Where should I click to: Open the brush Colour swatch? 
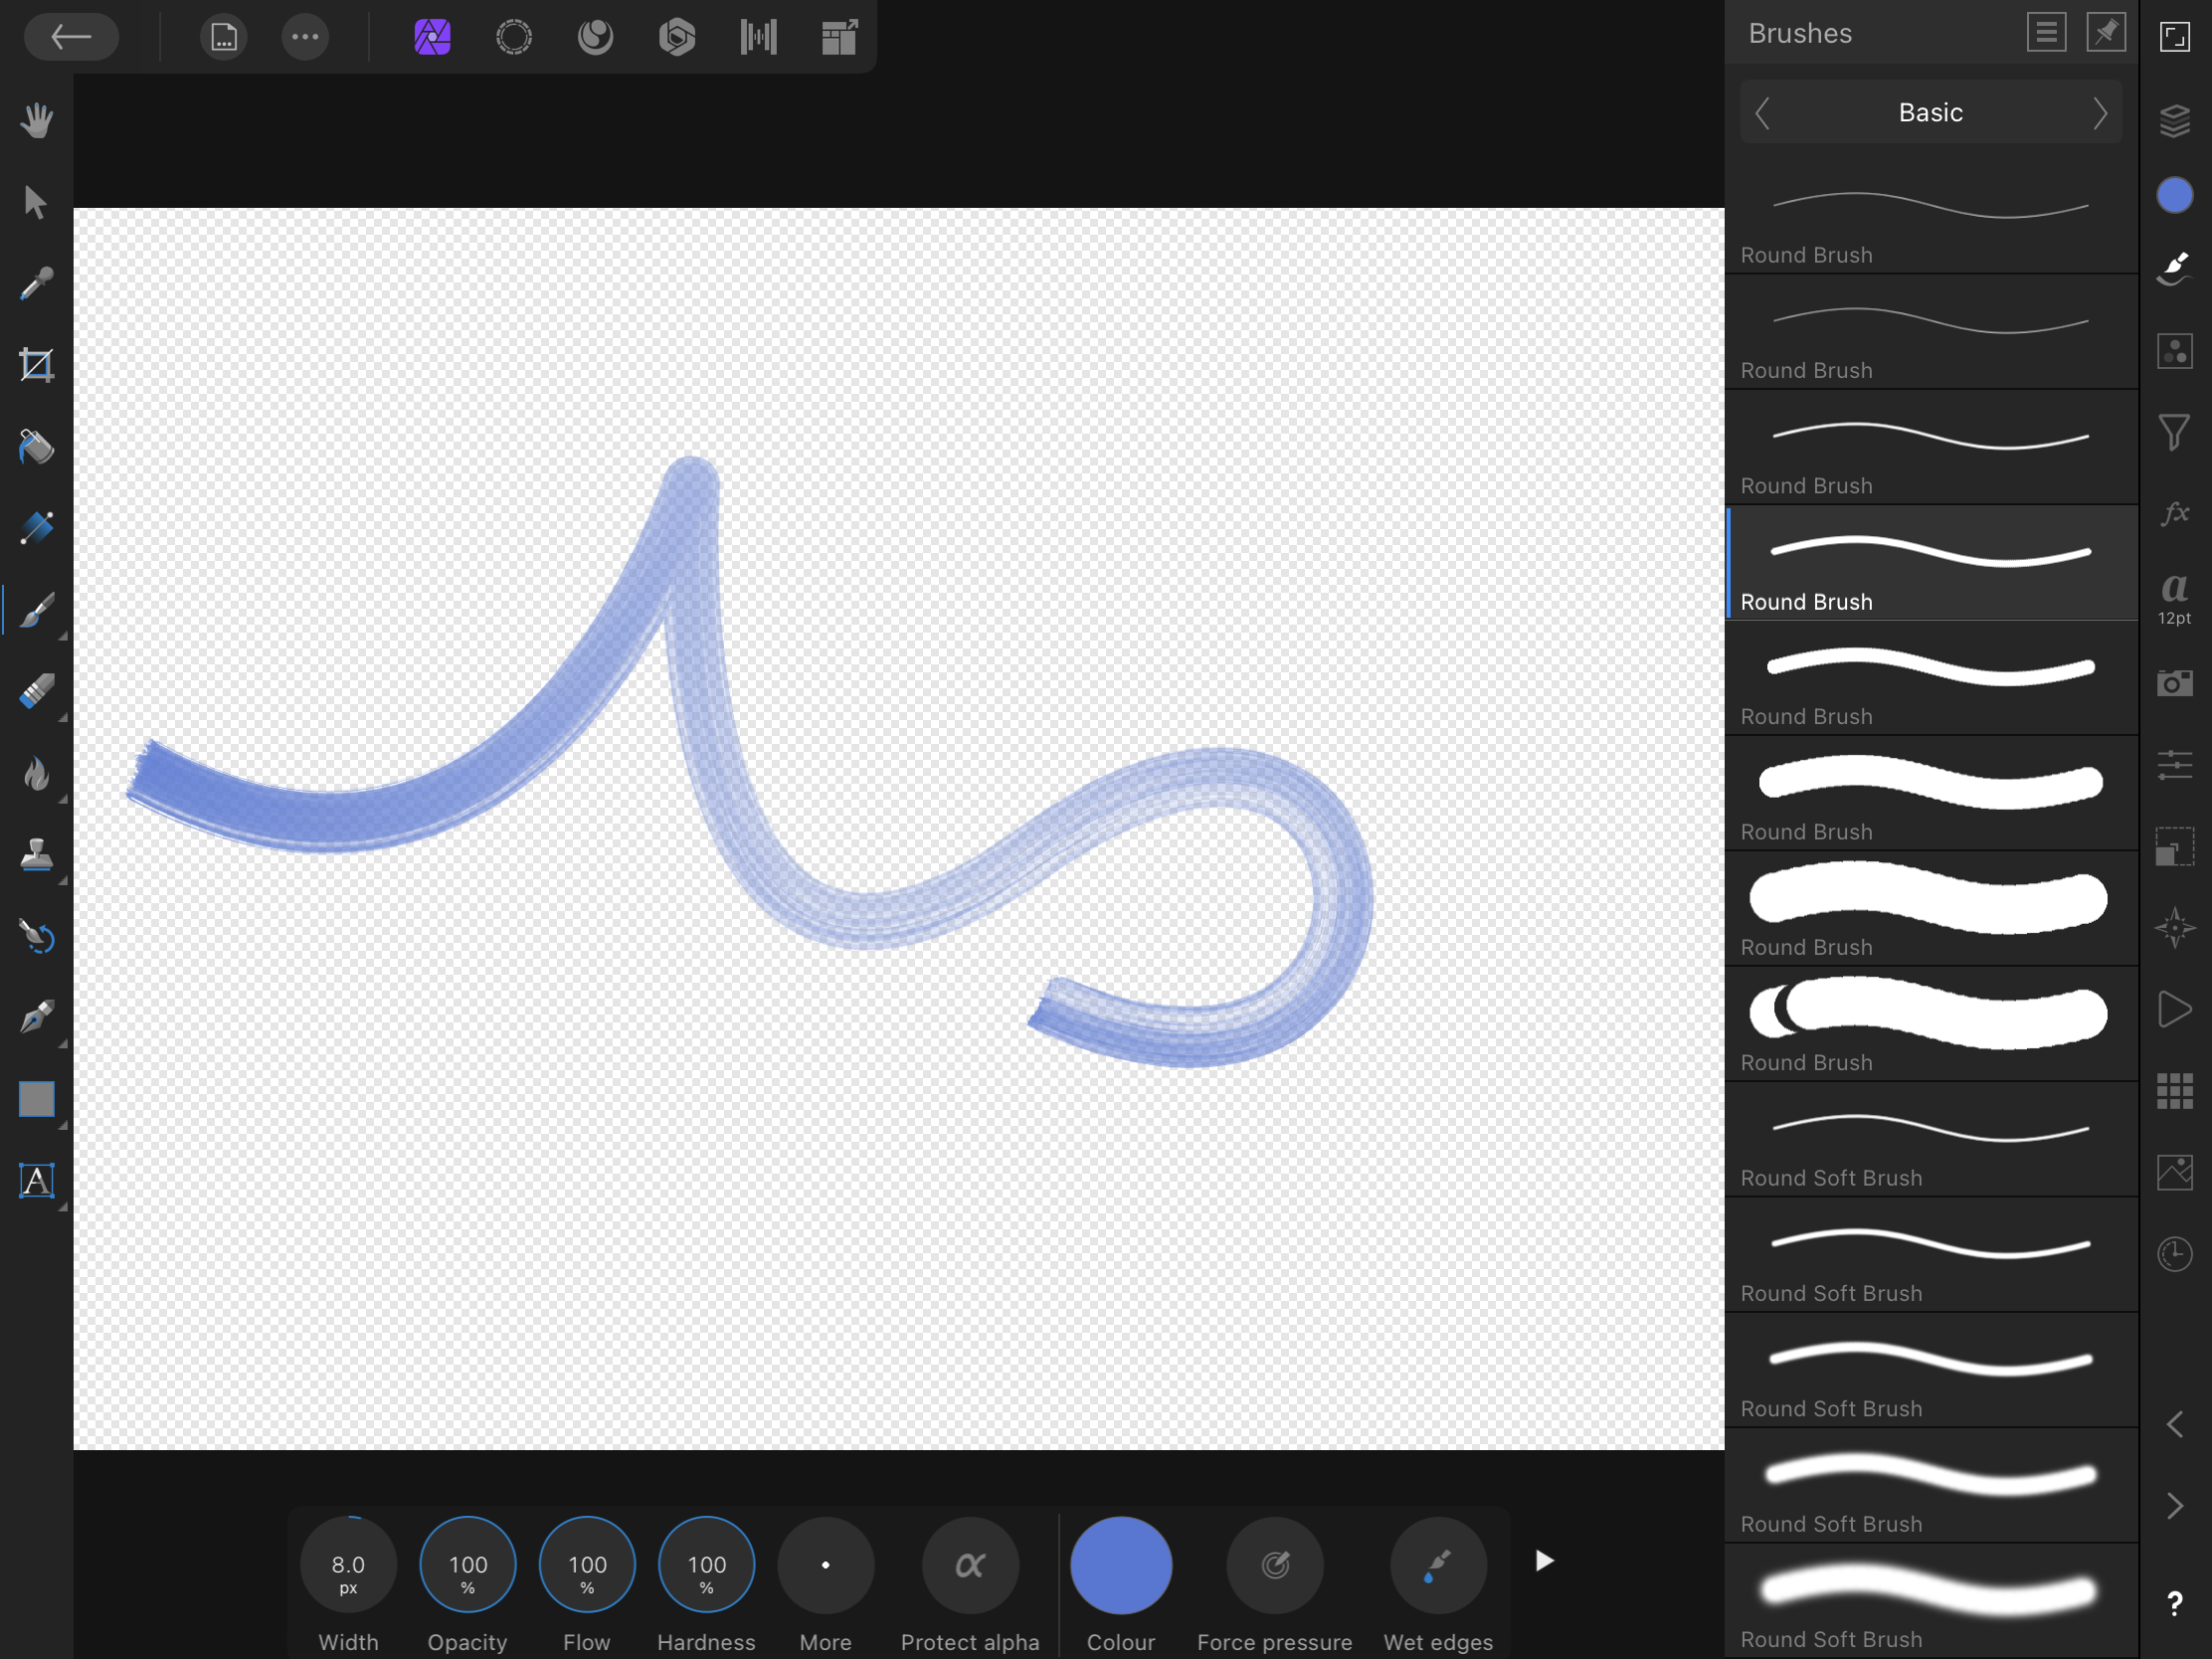click(1120, 1565)
